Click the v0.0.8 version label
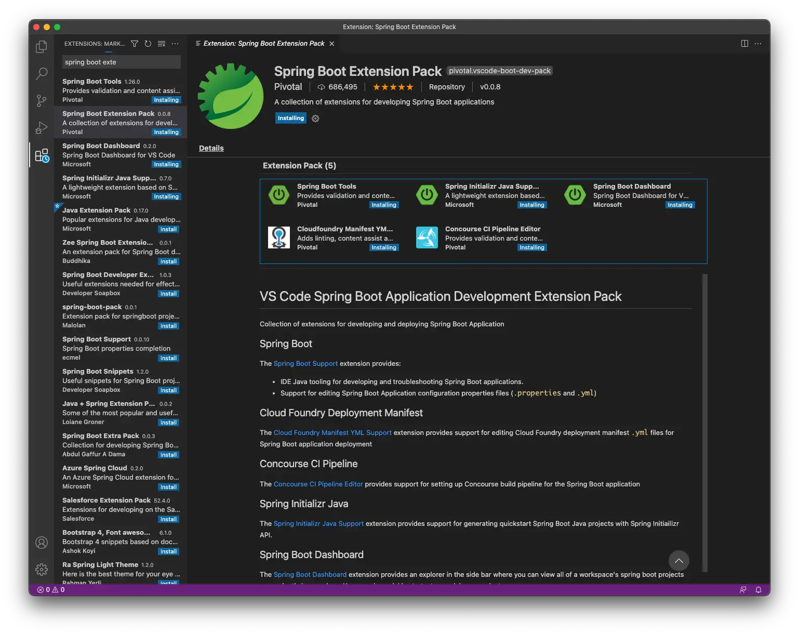799x634 pixels. (490, 87)
